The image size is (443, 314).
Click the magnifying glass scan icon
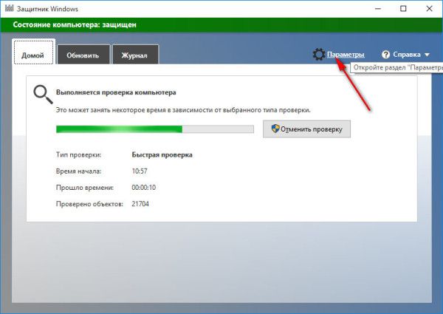point(43,95)
